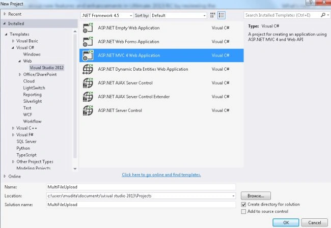Expand the Office/SharePoint node
The width and height of the screenshot is (331, 228).
click(20, 74)
